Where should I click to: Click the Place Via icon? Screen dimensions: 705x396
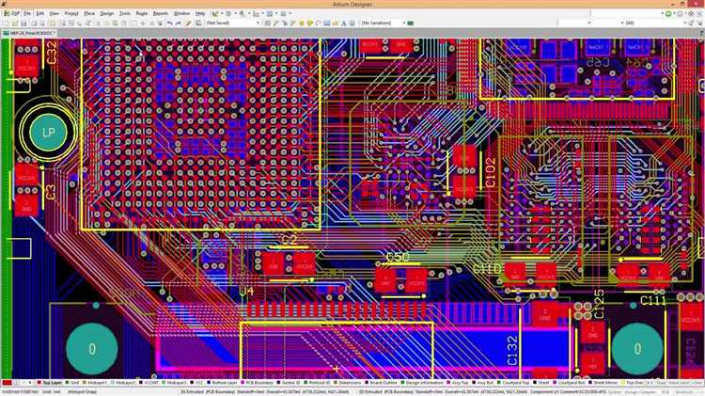310,23
